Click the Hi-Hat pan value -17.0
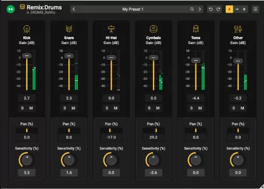Screen dimensions: 264x189 pyautogui.click(x=111, y=137)
